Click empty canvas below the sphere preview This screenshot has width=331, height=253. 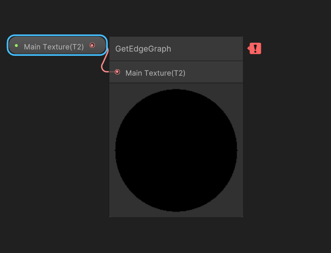(x=177, y=235)
